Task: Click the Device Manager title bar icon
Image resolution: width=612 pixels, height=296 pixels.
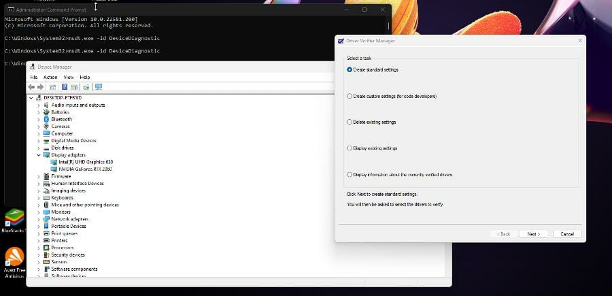Action: tap(33, 67)
